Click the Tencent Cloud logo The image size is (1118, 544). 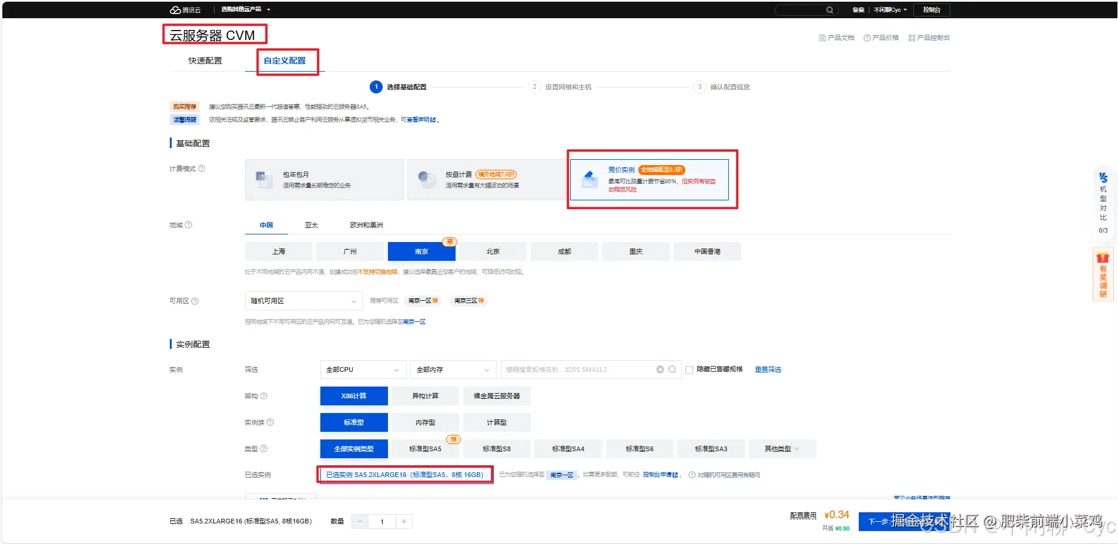click(185, 10)
